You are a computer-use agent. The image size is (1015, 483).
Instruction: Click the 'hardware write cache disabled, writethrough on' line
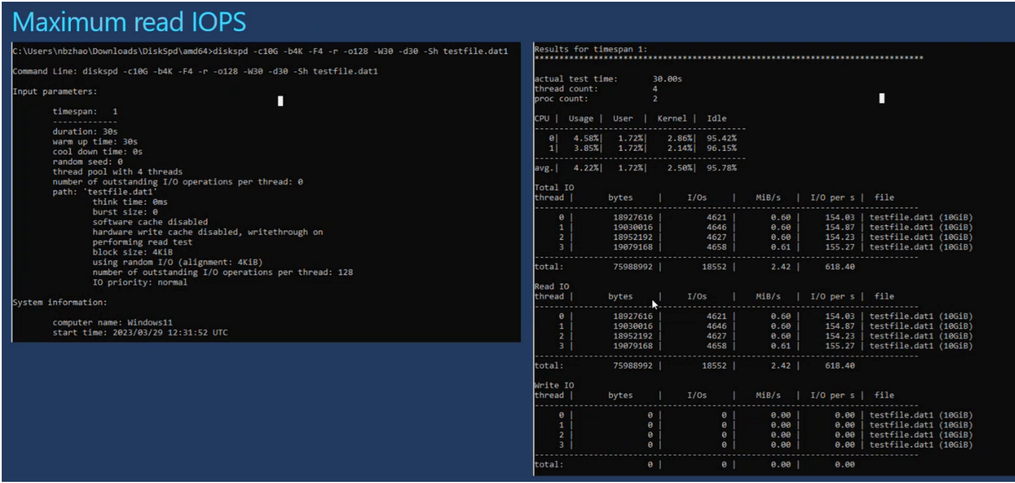click(208, 232)
